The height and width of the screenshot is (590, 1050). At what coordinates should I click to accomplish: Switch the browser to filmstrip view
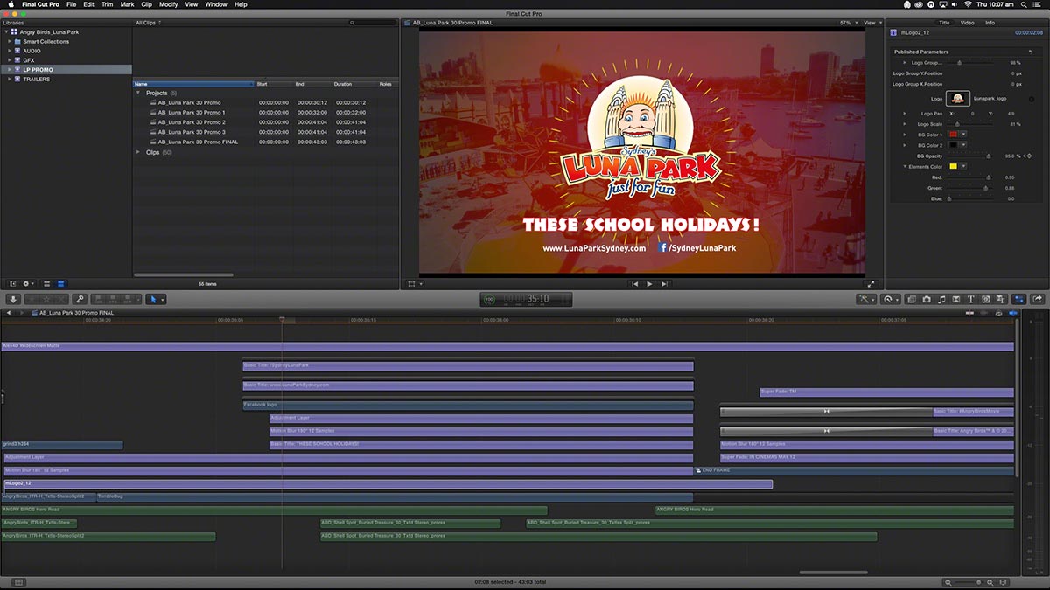[x=47, y=283]
